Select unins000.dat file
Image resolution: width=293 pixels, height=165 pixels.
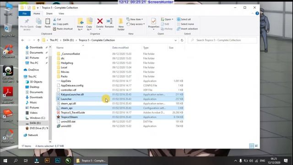tap(68, 121)
